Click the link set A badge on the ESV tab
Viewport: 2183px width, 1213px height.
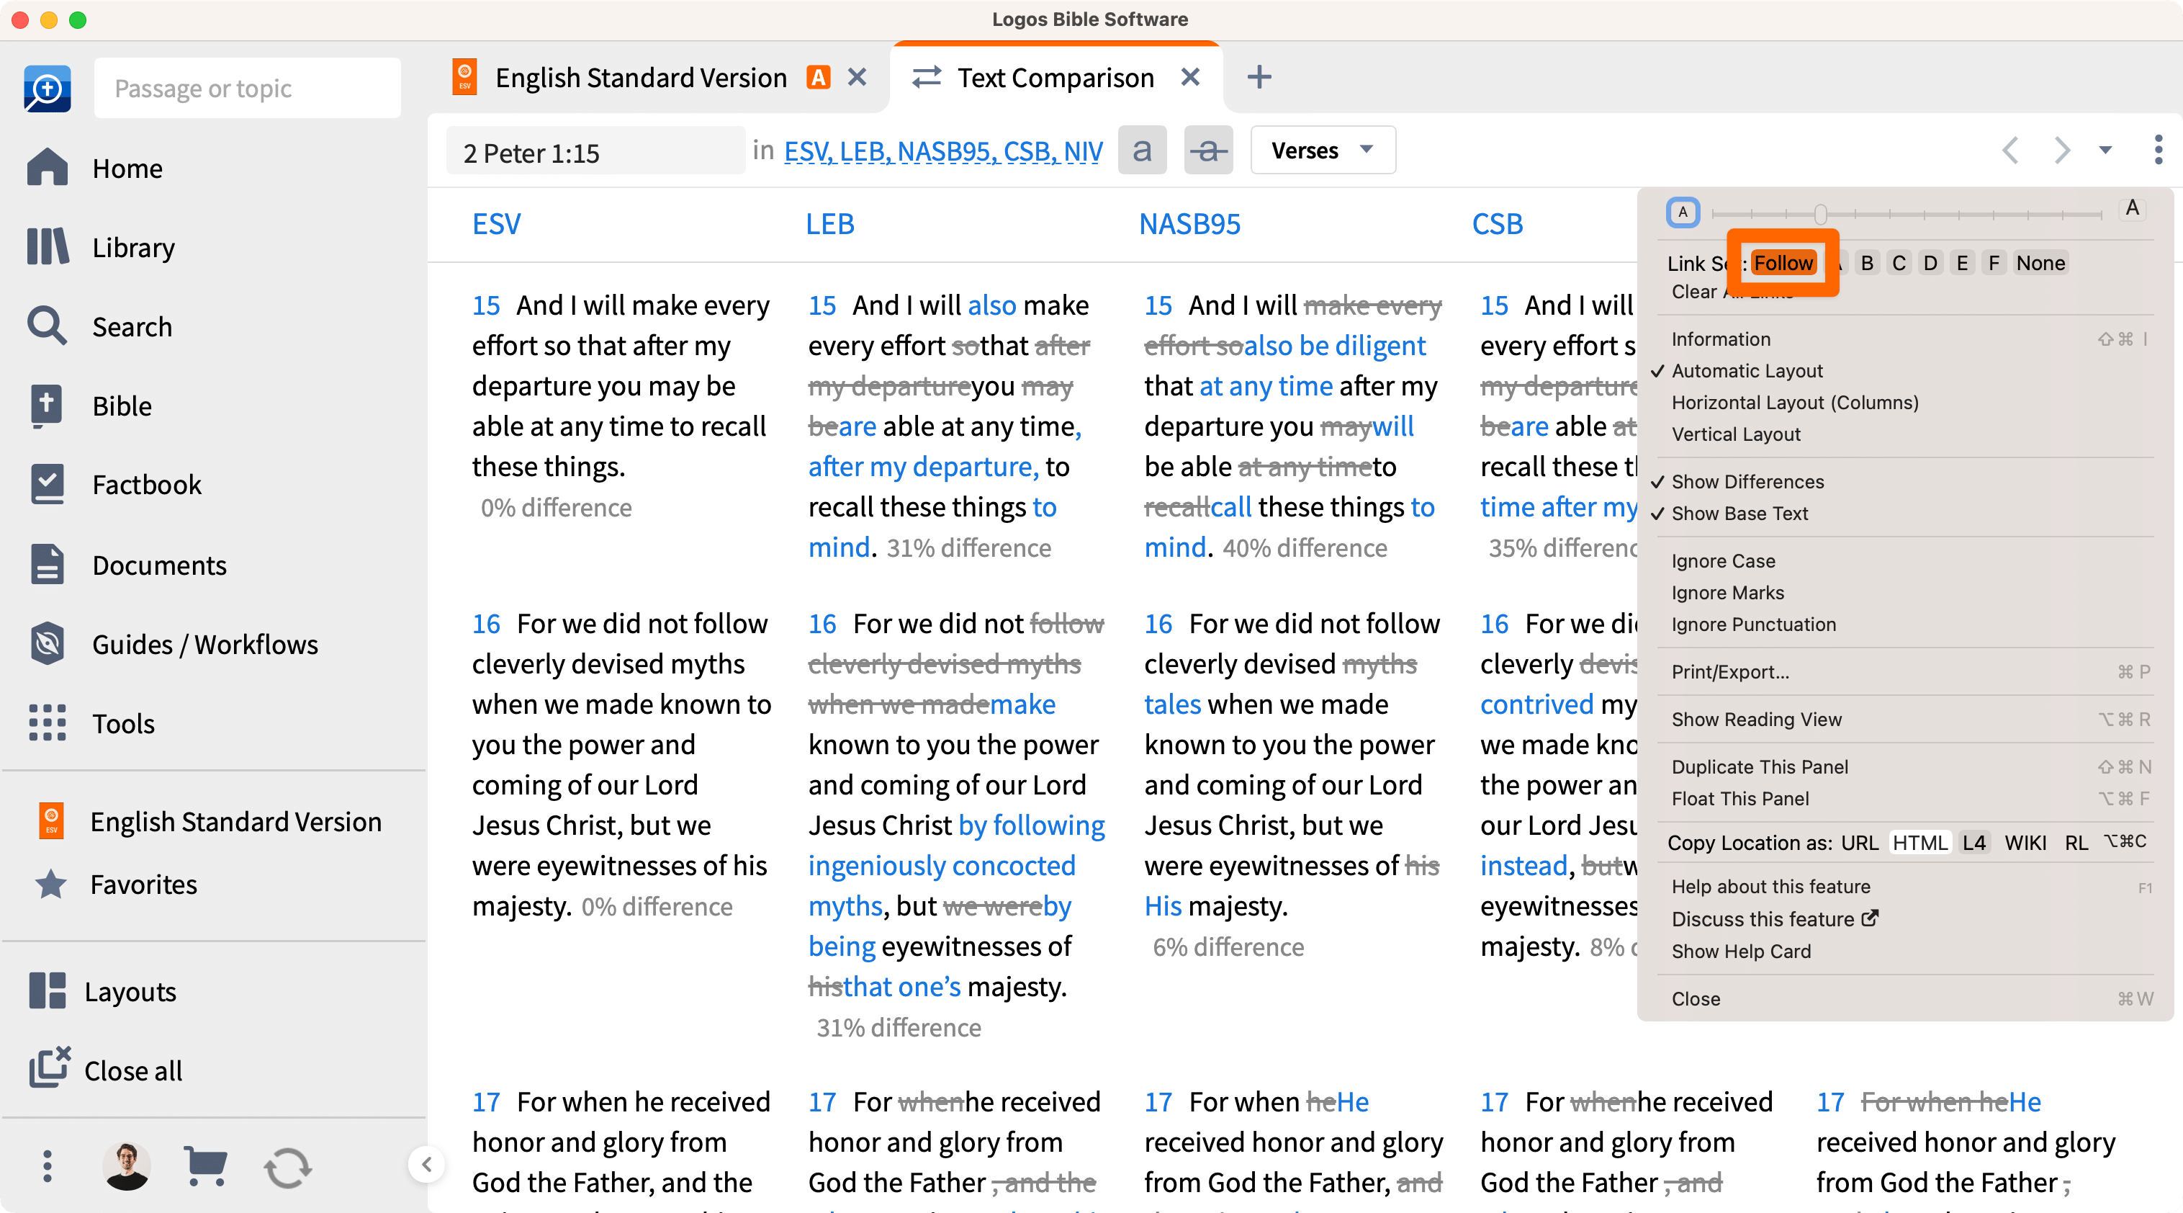(818, 77)
